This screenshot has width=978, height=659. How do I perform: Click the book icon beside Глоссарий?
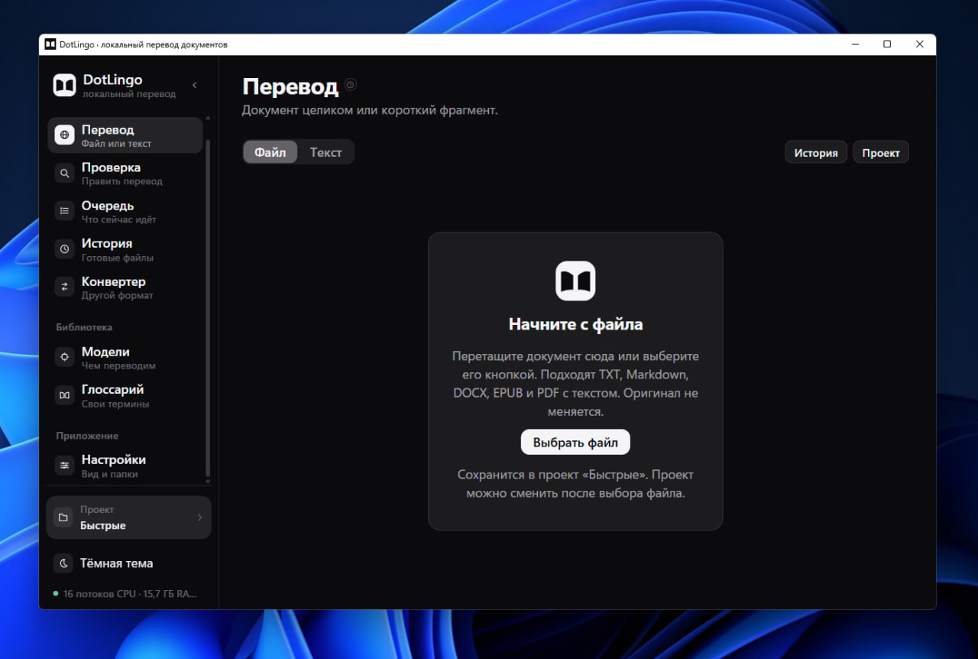(x=64, y=395)
